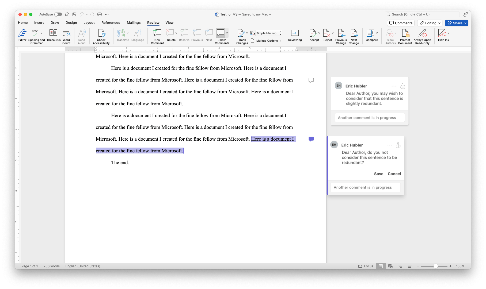
Task: Open the Comments pane button
Action: (x=401, y=23)
